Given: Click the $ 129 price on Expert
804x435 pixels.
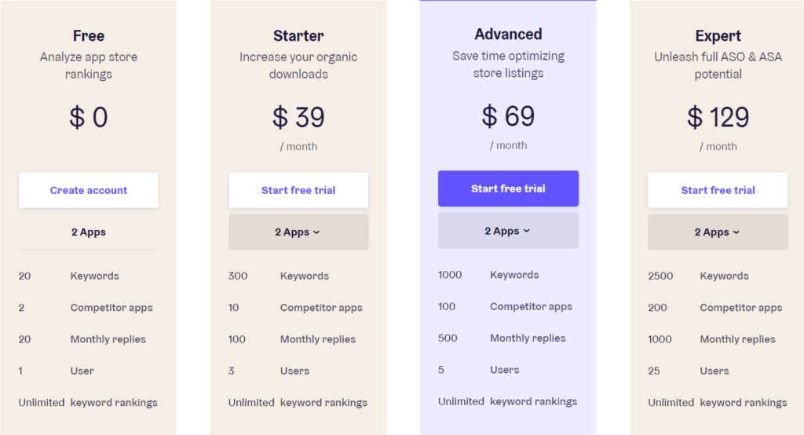Looking at the screenshot, I should (x=718, y=117).
